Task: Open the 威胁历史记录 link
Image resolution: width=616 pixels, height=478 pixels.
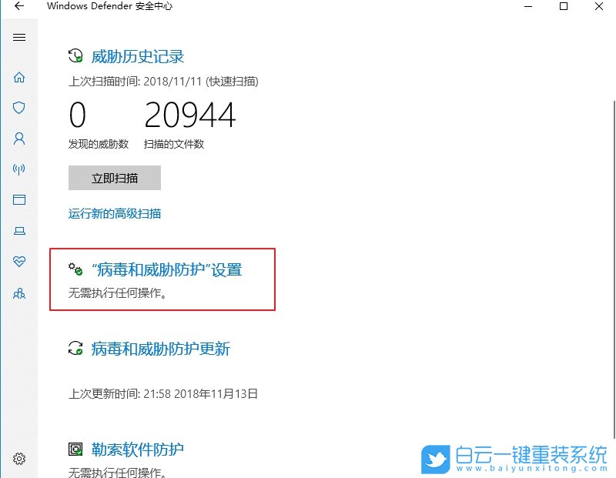Action: coord(137,55)
